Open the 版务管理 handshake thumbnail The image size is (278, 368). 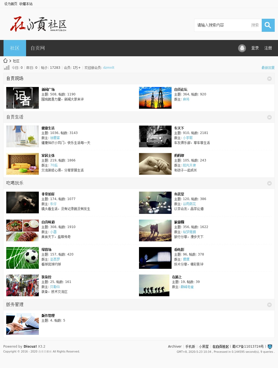coord(23,324)
